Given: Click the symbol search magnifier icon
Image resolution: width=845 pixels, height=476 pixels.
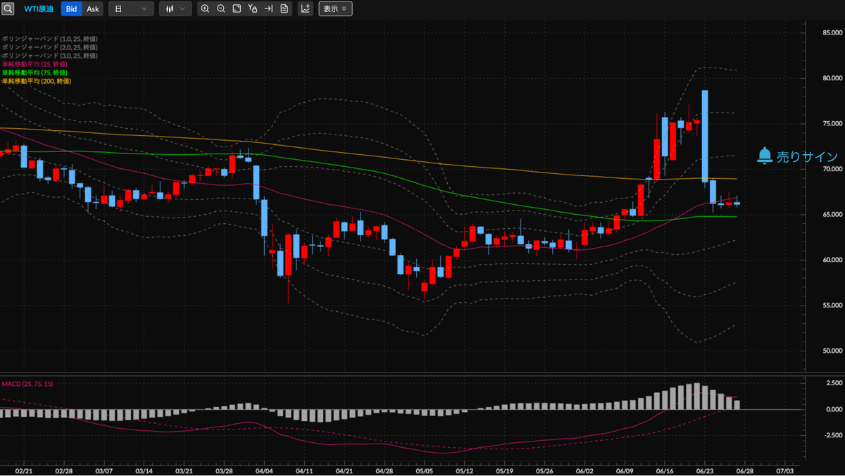Looking at the screenshot, I should pyautogui.click(x=8, y=9).
